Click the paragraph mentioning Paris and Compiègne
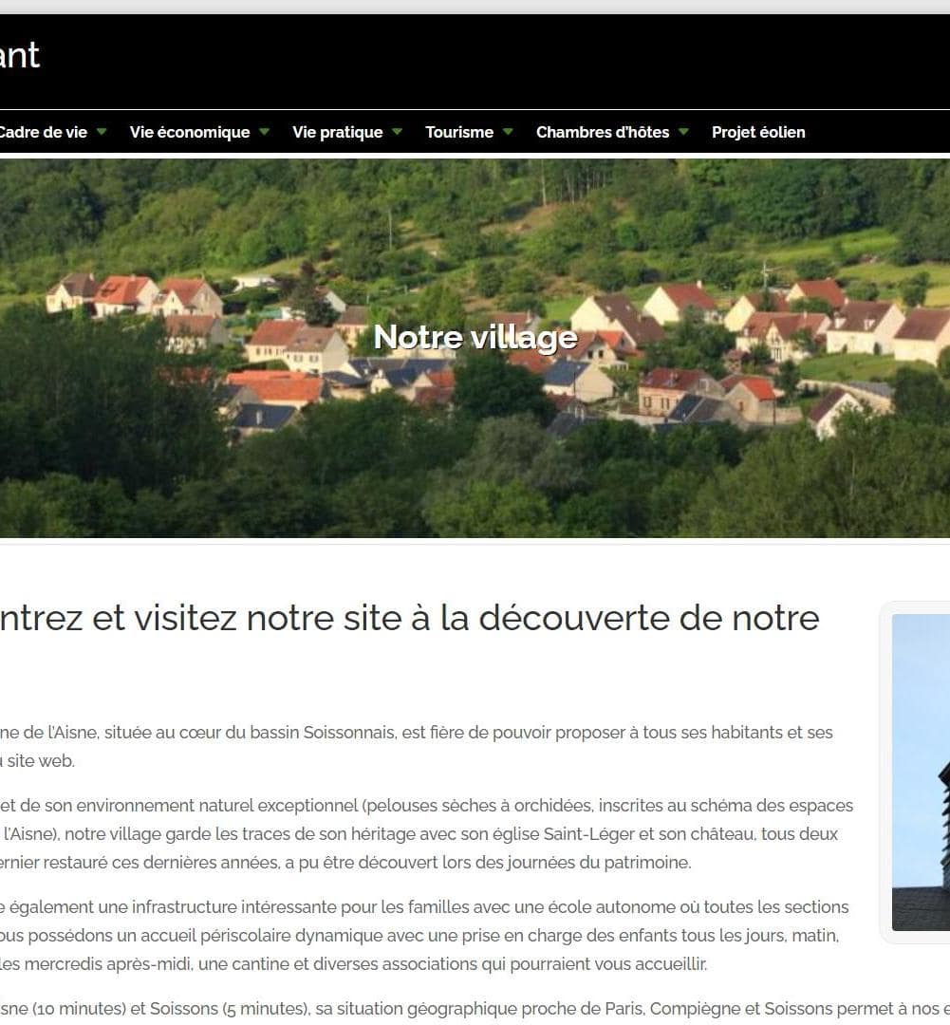Image resolution: width=950 pixels, height=1025 pixels. (x=475, y=1009)
